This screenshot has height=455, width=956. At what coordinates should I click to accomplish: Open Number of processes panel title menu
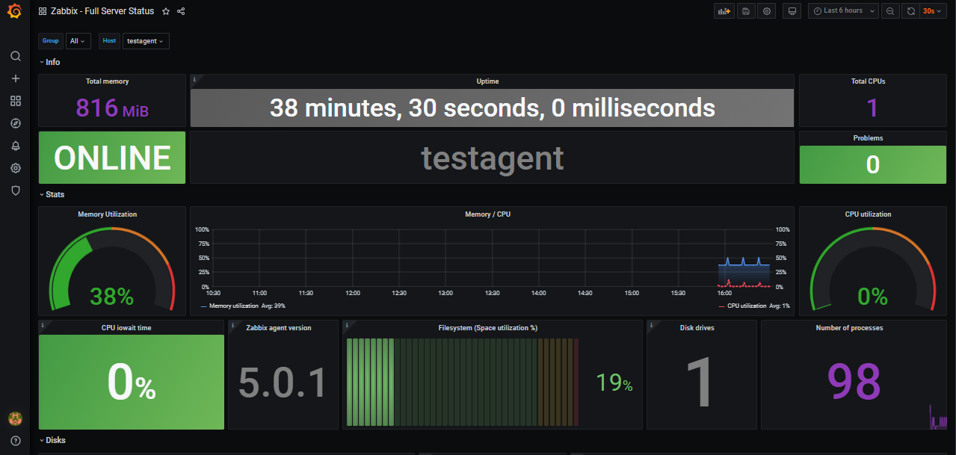849,328
